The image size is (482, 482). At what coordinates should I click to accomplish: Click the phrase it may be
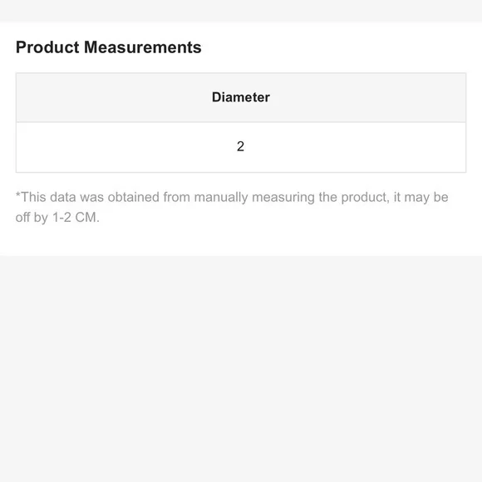pos(421,197)
